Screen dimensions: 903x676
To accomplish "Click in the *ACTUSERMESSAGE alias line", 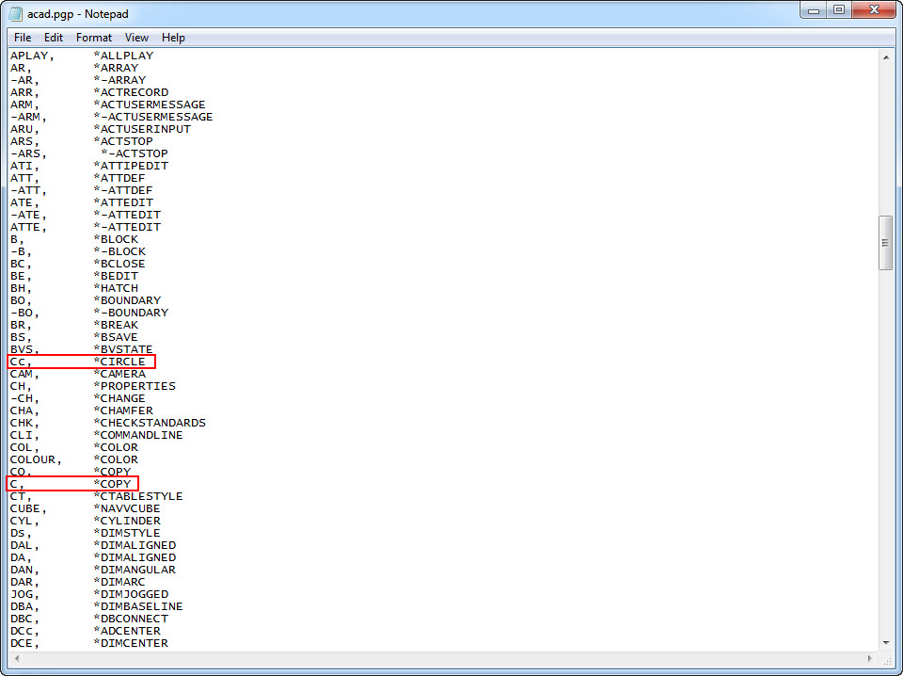I will point(107,105).
